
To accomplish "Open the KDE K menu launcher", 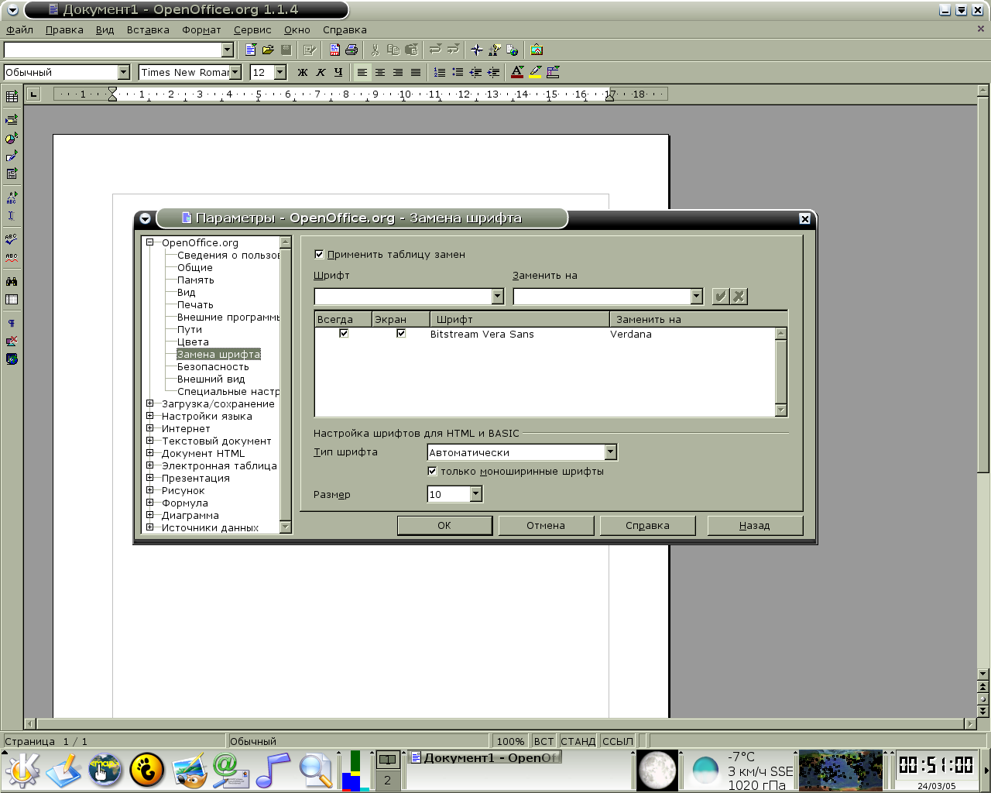I will click(22, 769).
